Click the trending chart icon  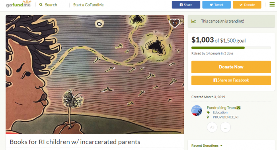tap(193, 21)
